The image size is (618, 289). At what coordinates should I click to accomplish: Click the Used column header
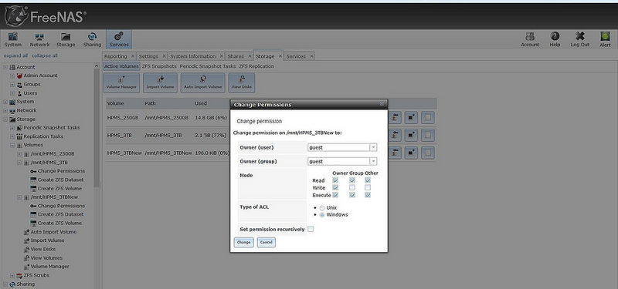point(201,103)
